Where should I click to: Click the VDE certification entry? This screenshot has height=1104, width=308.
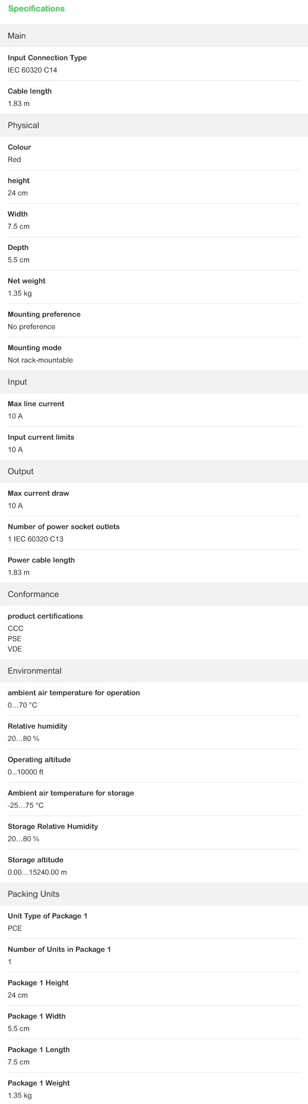tap(15, 649)
